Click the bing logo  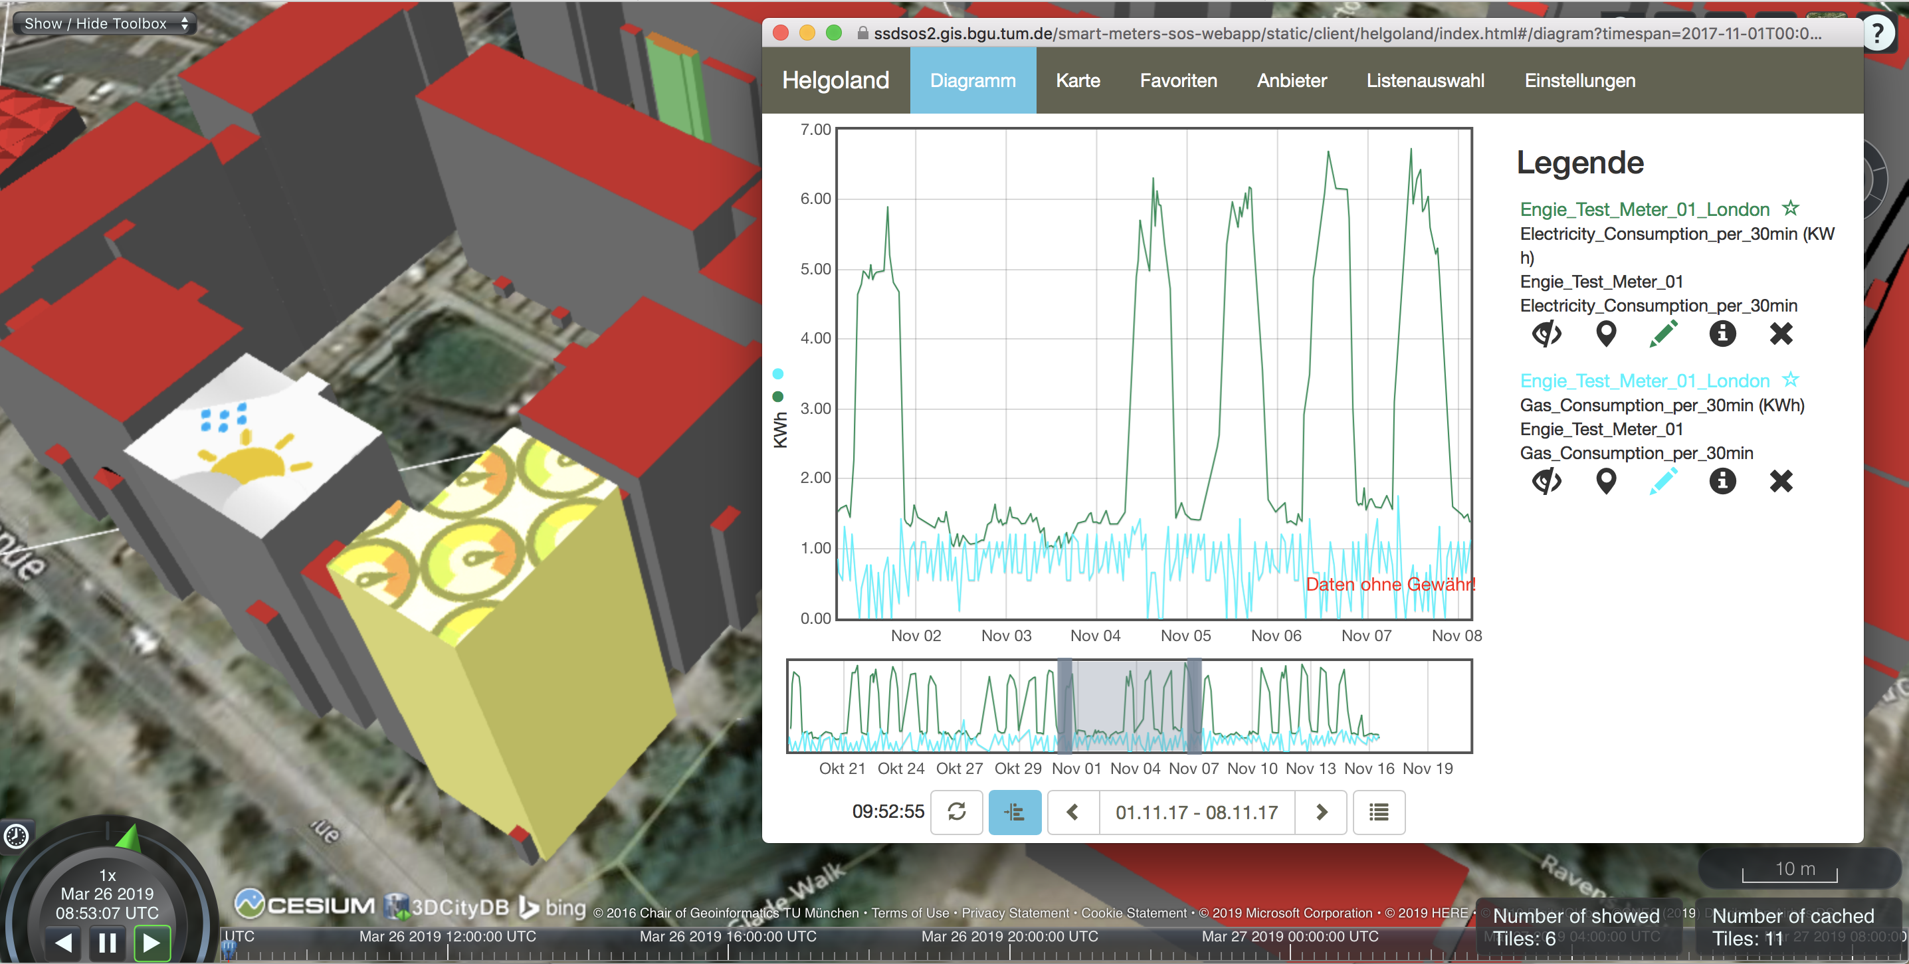point(552,907)
